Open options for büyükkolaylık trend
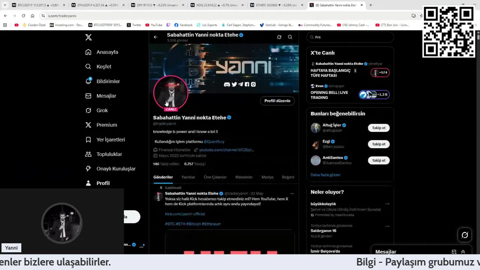Viewport: 480px width, 270px height. [387, 204]
